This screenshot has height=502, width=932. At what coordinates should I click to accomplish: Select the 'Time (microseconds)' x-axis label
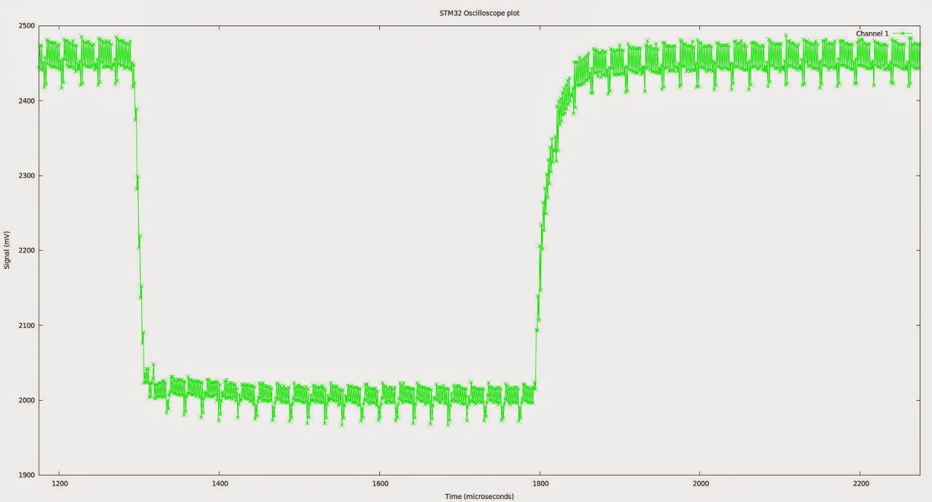tap(479, 496)
